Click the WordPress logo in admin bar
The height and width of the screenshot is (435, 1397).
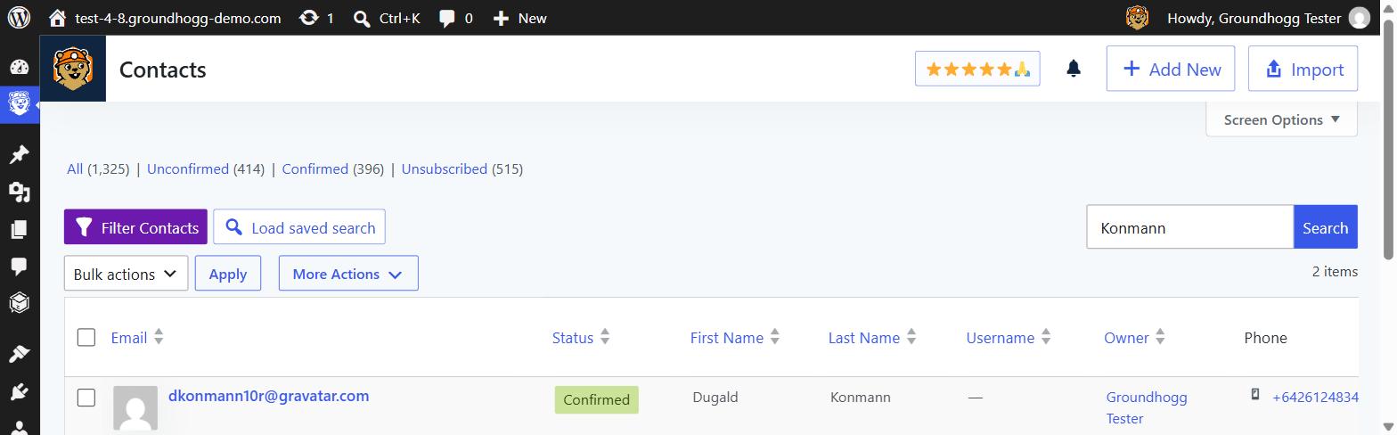click(20, 18)
